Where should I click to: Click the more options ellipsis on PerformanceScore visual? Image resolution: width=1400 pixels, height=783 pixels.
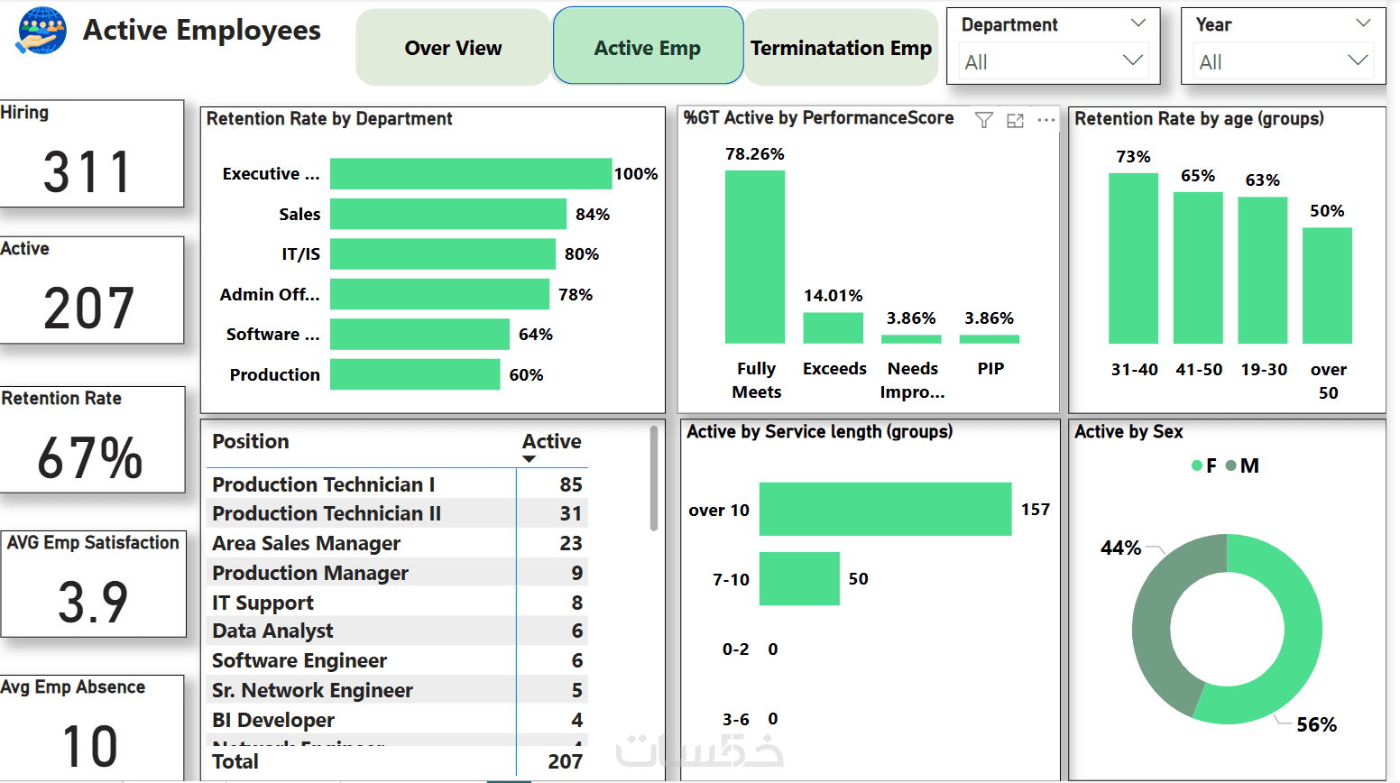click(1045, 119)
